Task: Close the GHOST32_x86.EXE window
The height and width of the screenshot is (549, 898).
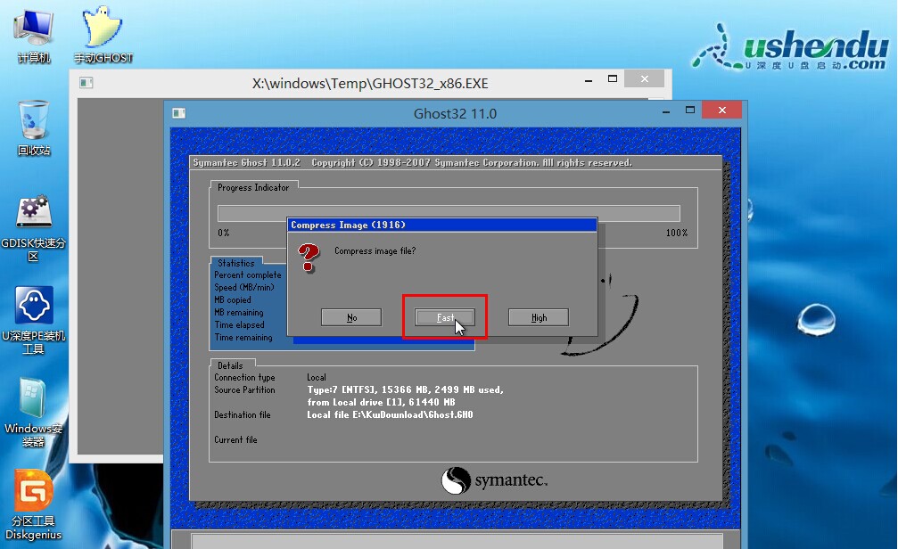Action: click(644, 79)
